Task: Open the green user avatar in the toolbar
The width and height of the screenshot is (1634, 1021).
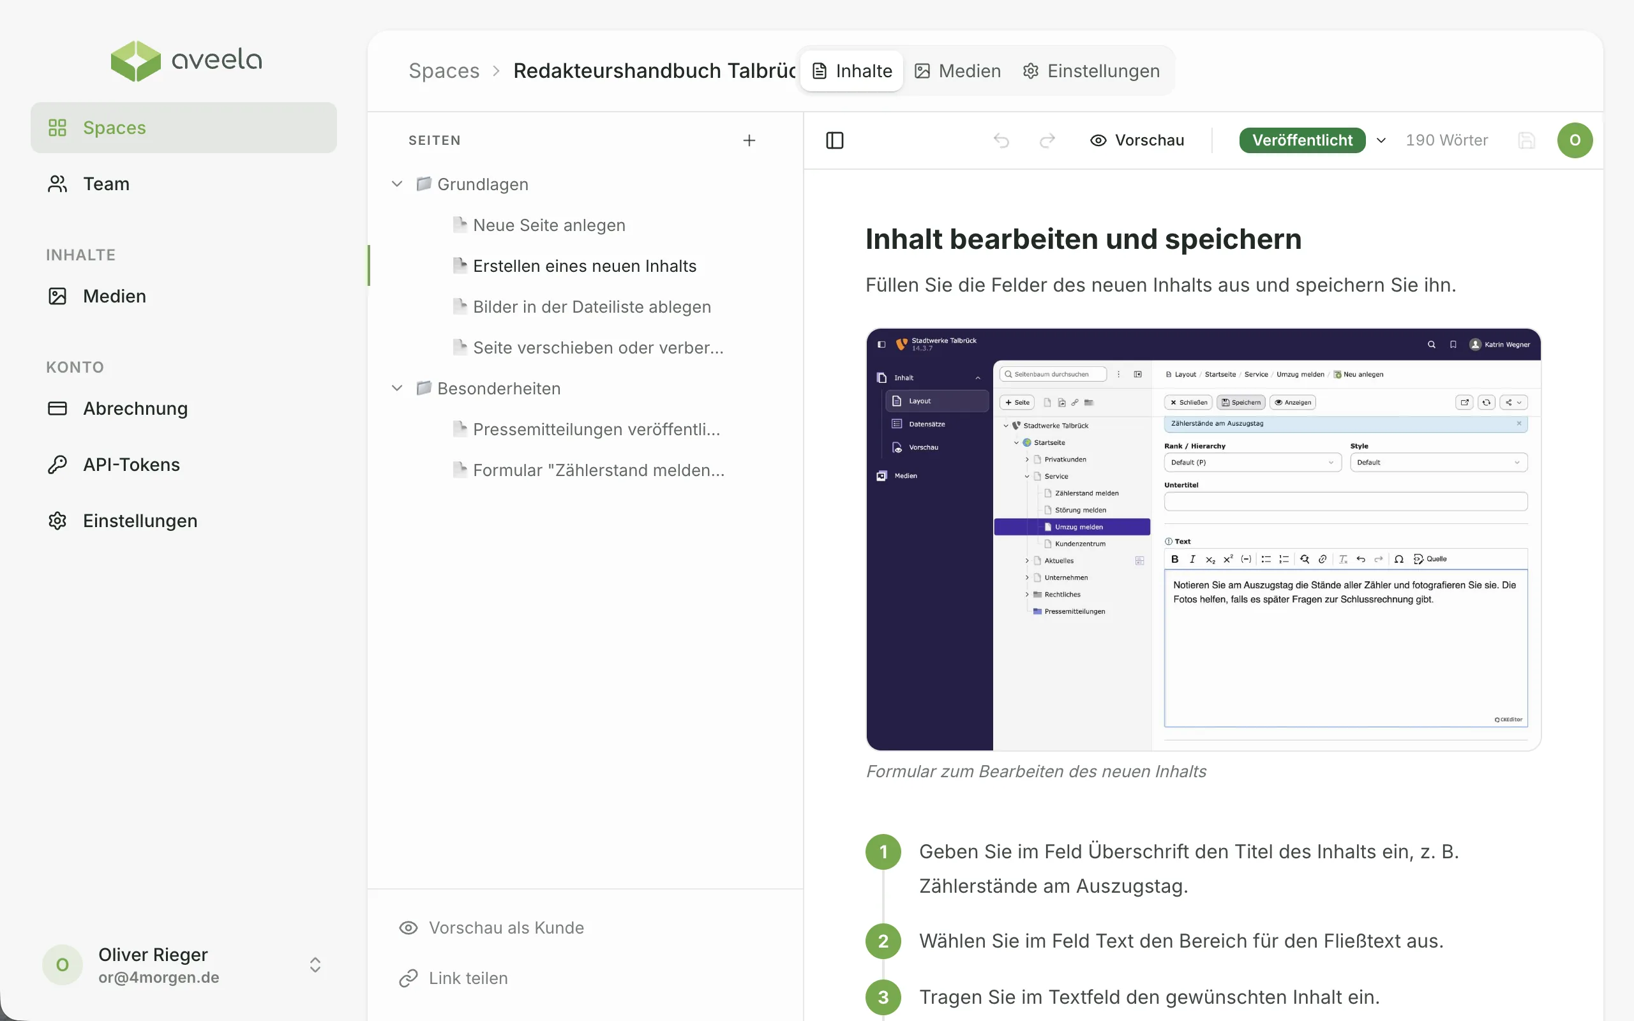Action: coord(1575,140)
